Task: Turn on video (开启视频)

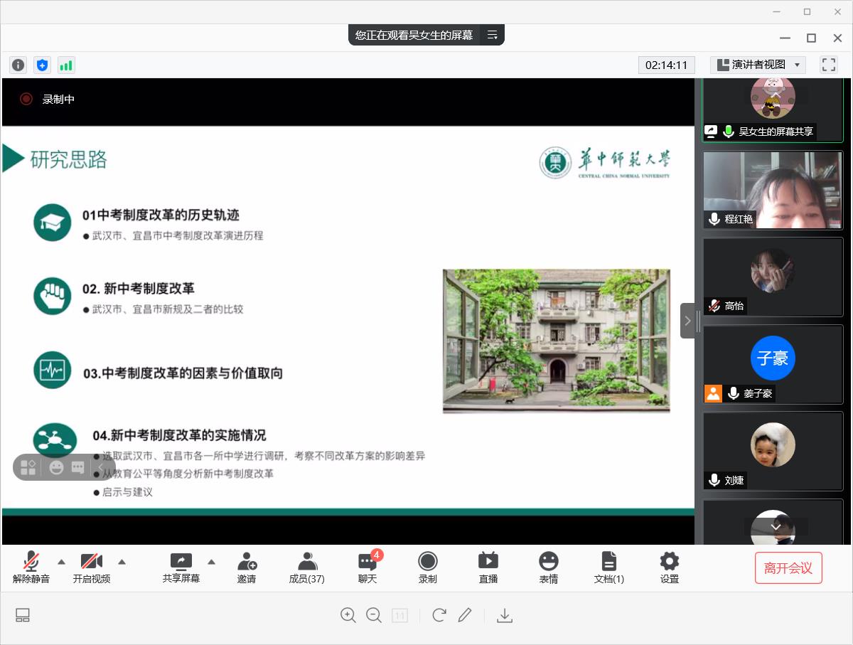Action: tap(92, 567)
